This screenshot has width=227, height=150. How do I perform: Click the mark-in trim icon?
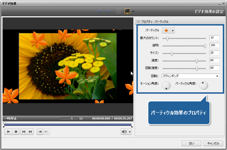coord(40,131)
